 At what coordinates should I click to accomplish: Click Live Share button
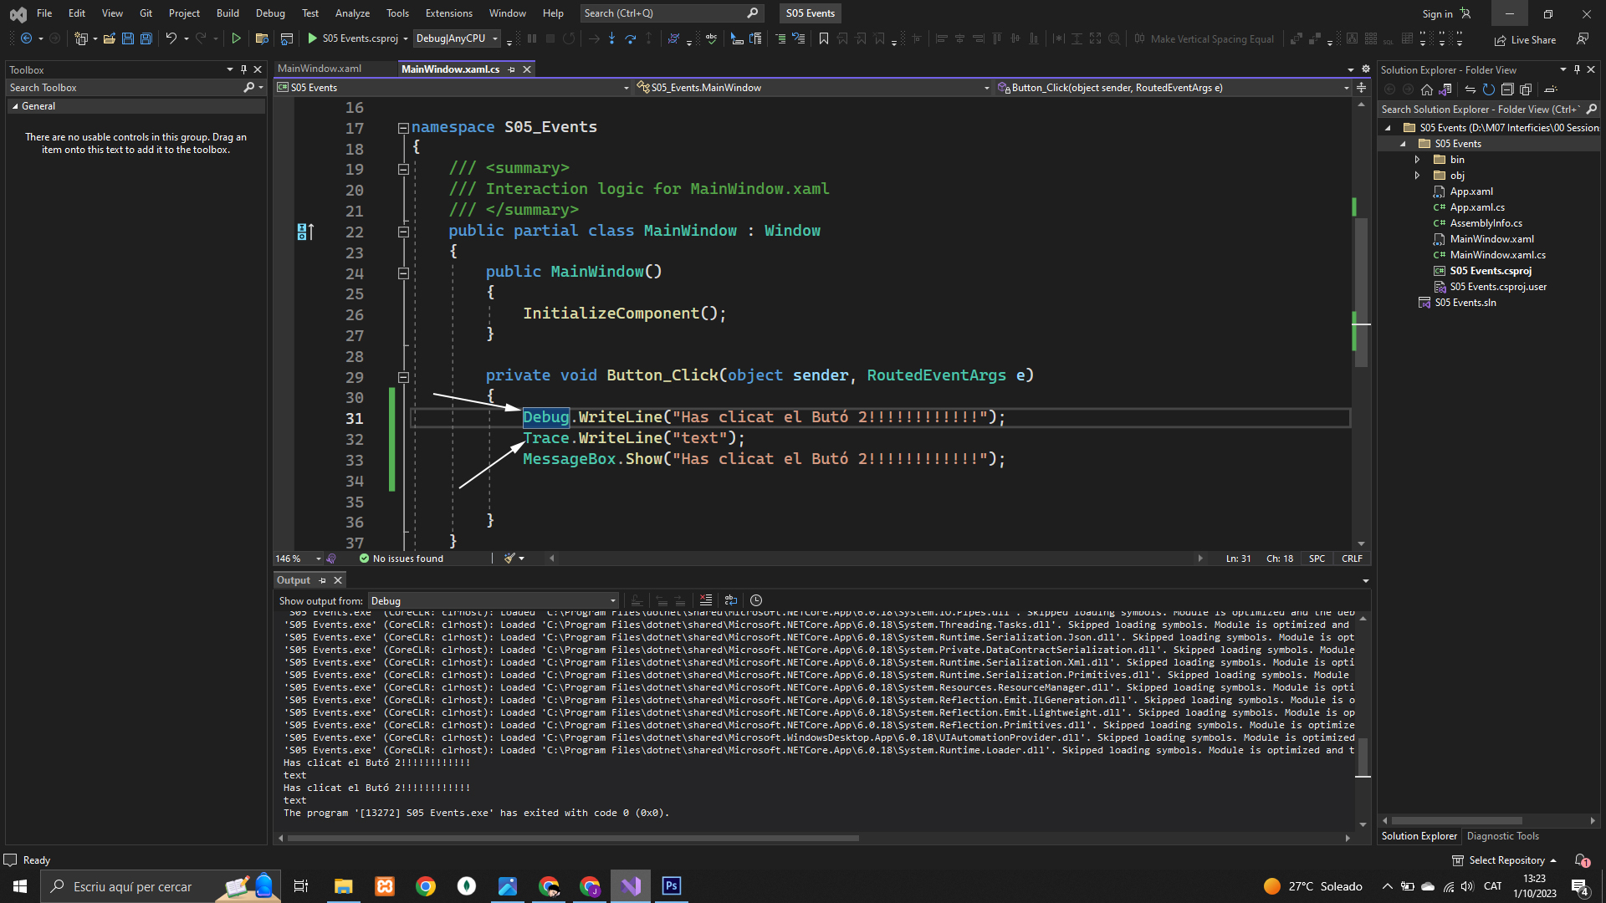[1525, 39]
